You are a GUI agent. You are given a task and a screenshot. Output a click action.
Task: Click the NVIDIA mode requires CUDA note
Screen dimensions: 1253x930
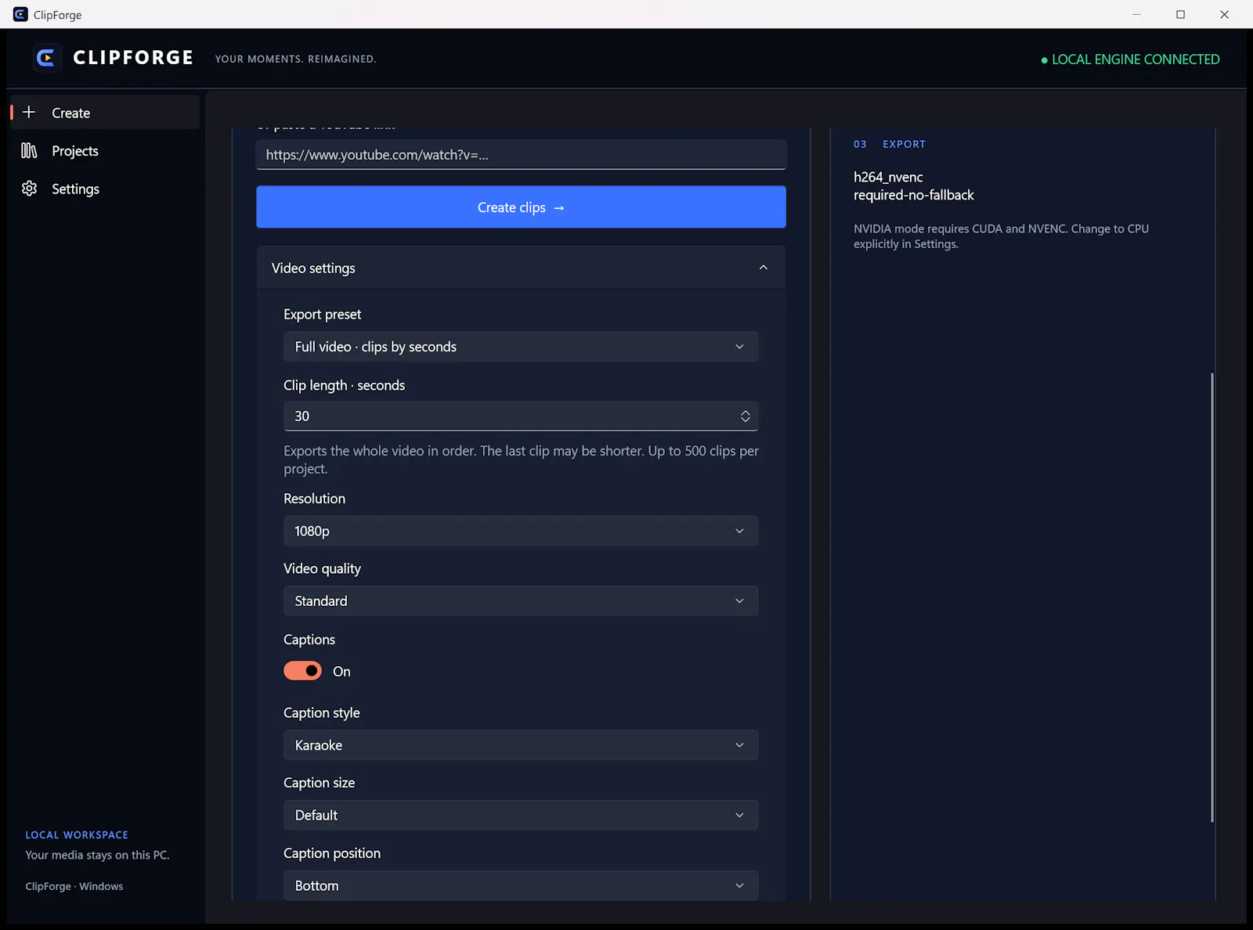1001,236
